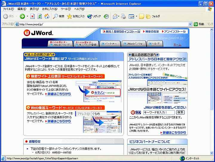
Task: Open お気に入り favorites star in toolbar
Action: coord(76,16)
